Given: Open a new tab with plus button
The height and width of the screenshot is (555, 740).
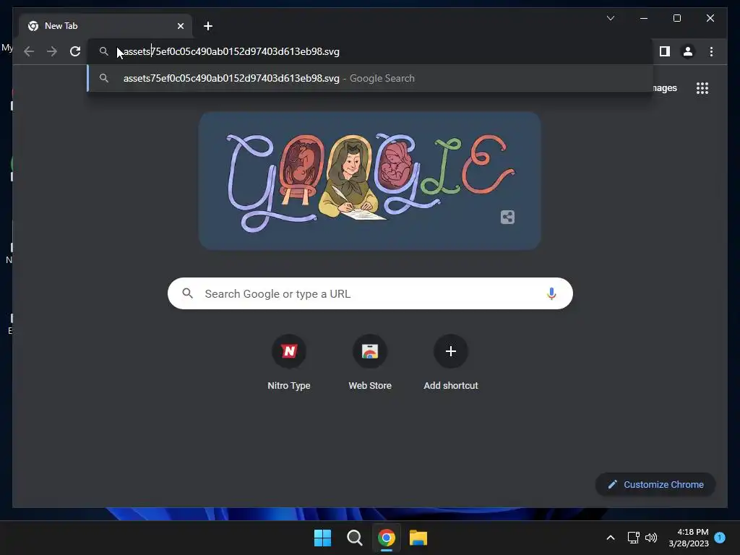Looking at the screenshot, I should pyautogui.click(x=208, y=26).
